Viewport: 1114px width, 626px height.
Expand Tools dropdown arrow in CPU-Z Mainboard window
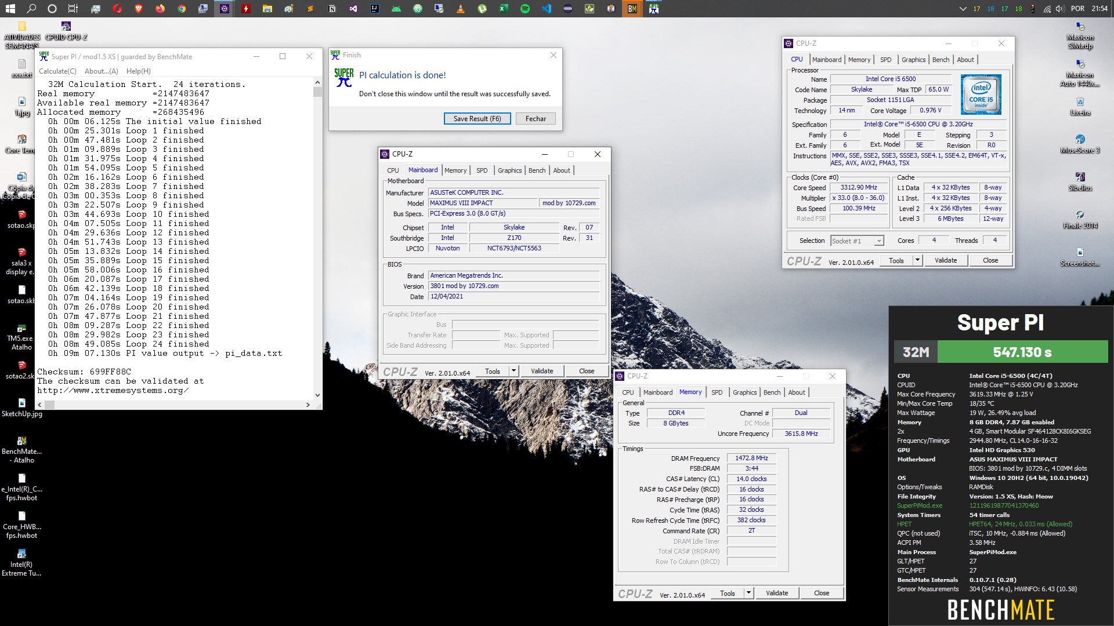pos(513,371)
